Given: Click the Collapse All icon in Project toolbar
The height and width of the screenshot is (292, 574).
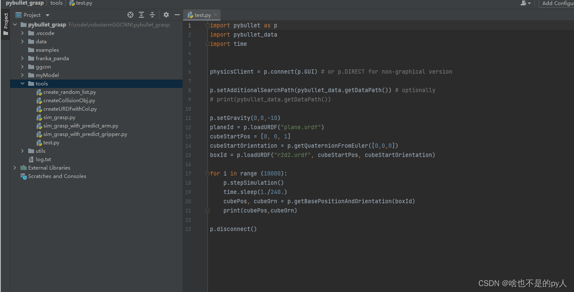Looking at the screenshot, I should 152,14.
